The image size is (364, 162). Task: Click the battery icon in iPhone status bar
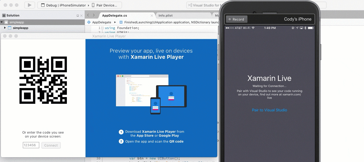click(311, 28)
